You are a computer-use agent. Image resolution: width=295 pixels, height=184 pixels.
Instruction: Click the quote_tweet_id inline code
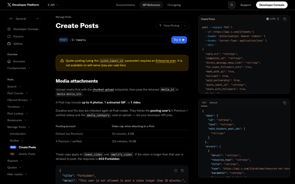(x=111, y=61)
